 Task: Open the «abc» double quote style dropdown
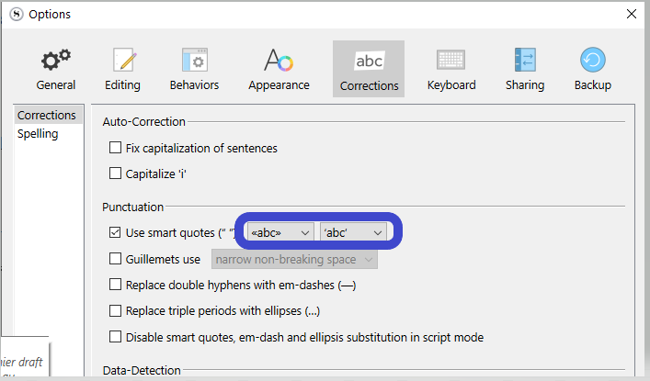click(x=280, y=232)
